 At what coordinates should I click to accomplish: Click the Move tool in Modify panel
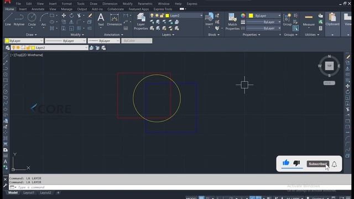click(x=64, y=15)
